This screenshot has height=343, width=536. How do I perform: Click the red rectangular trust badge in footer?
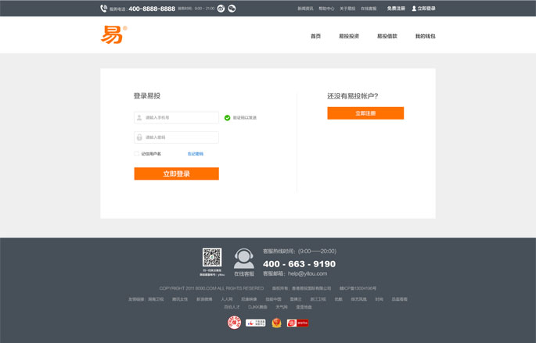tap(298, 323)
